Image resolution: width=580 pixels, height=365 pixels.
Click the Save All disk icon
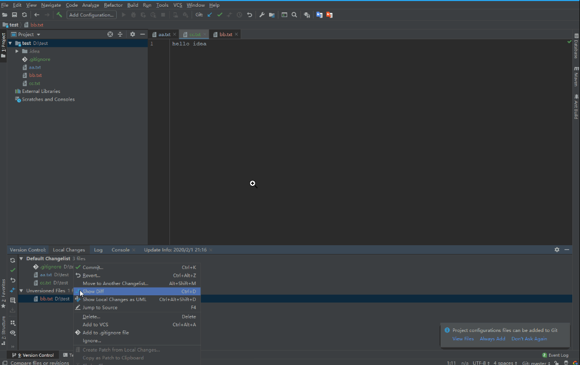(x=14, y=15)
